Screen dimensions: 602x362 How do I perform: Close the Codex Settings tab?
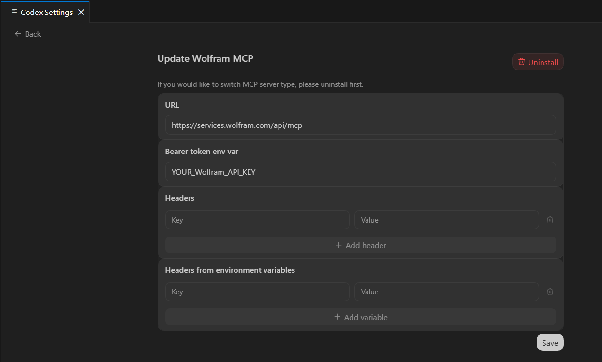[x=80, y=12]
